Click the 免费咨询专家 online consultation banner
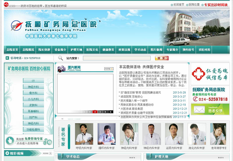The width and height of the screenshot is (233, 161). click(x=29, y=141)
